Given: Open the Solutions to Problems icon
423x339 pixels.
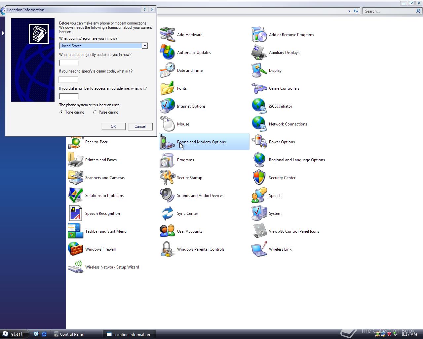Looking at the screenshot, I should (x=75, y=195).
